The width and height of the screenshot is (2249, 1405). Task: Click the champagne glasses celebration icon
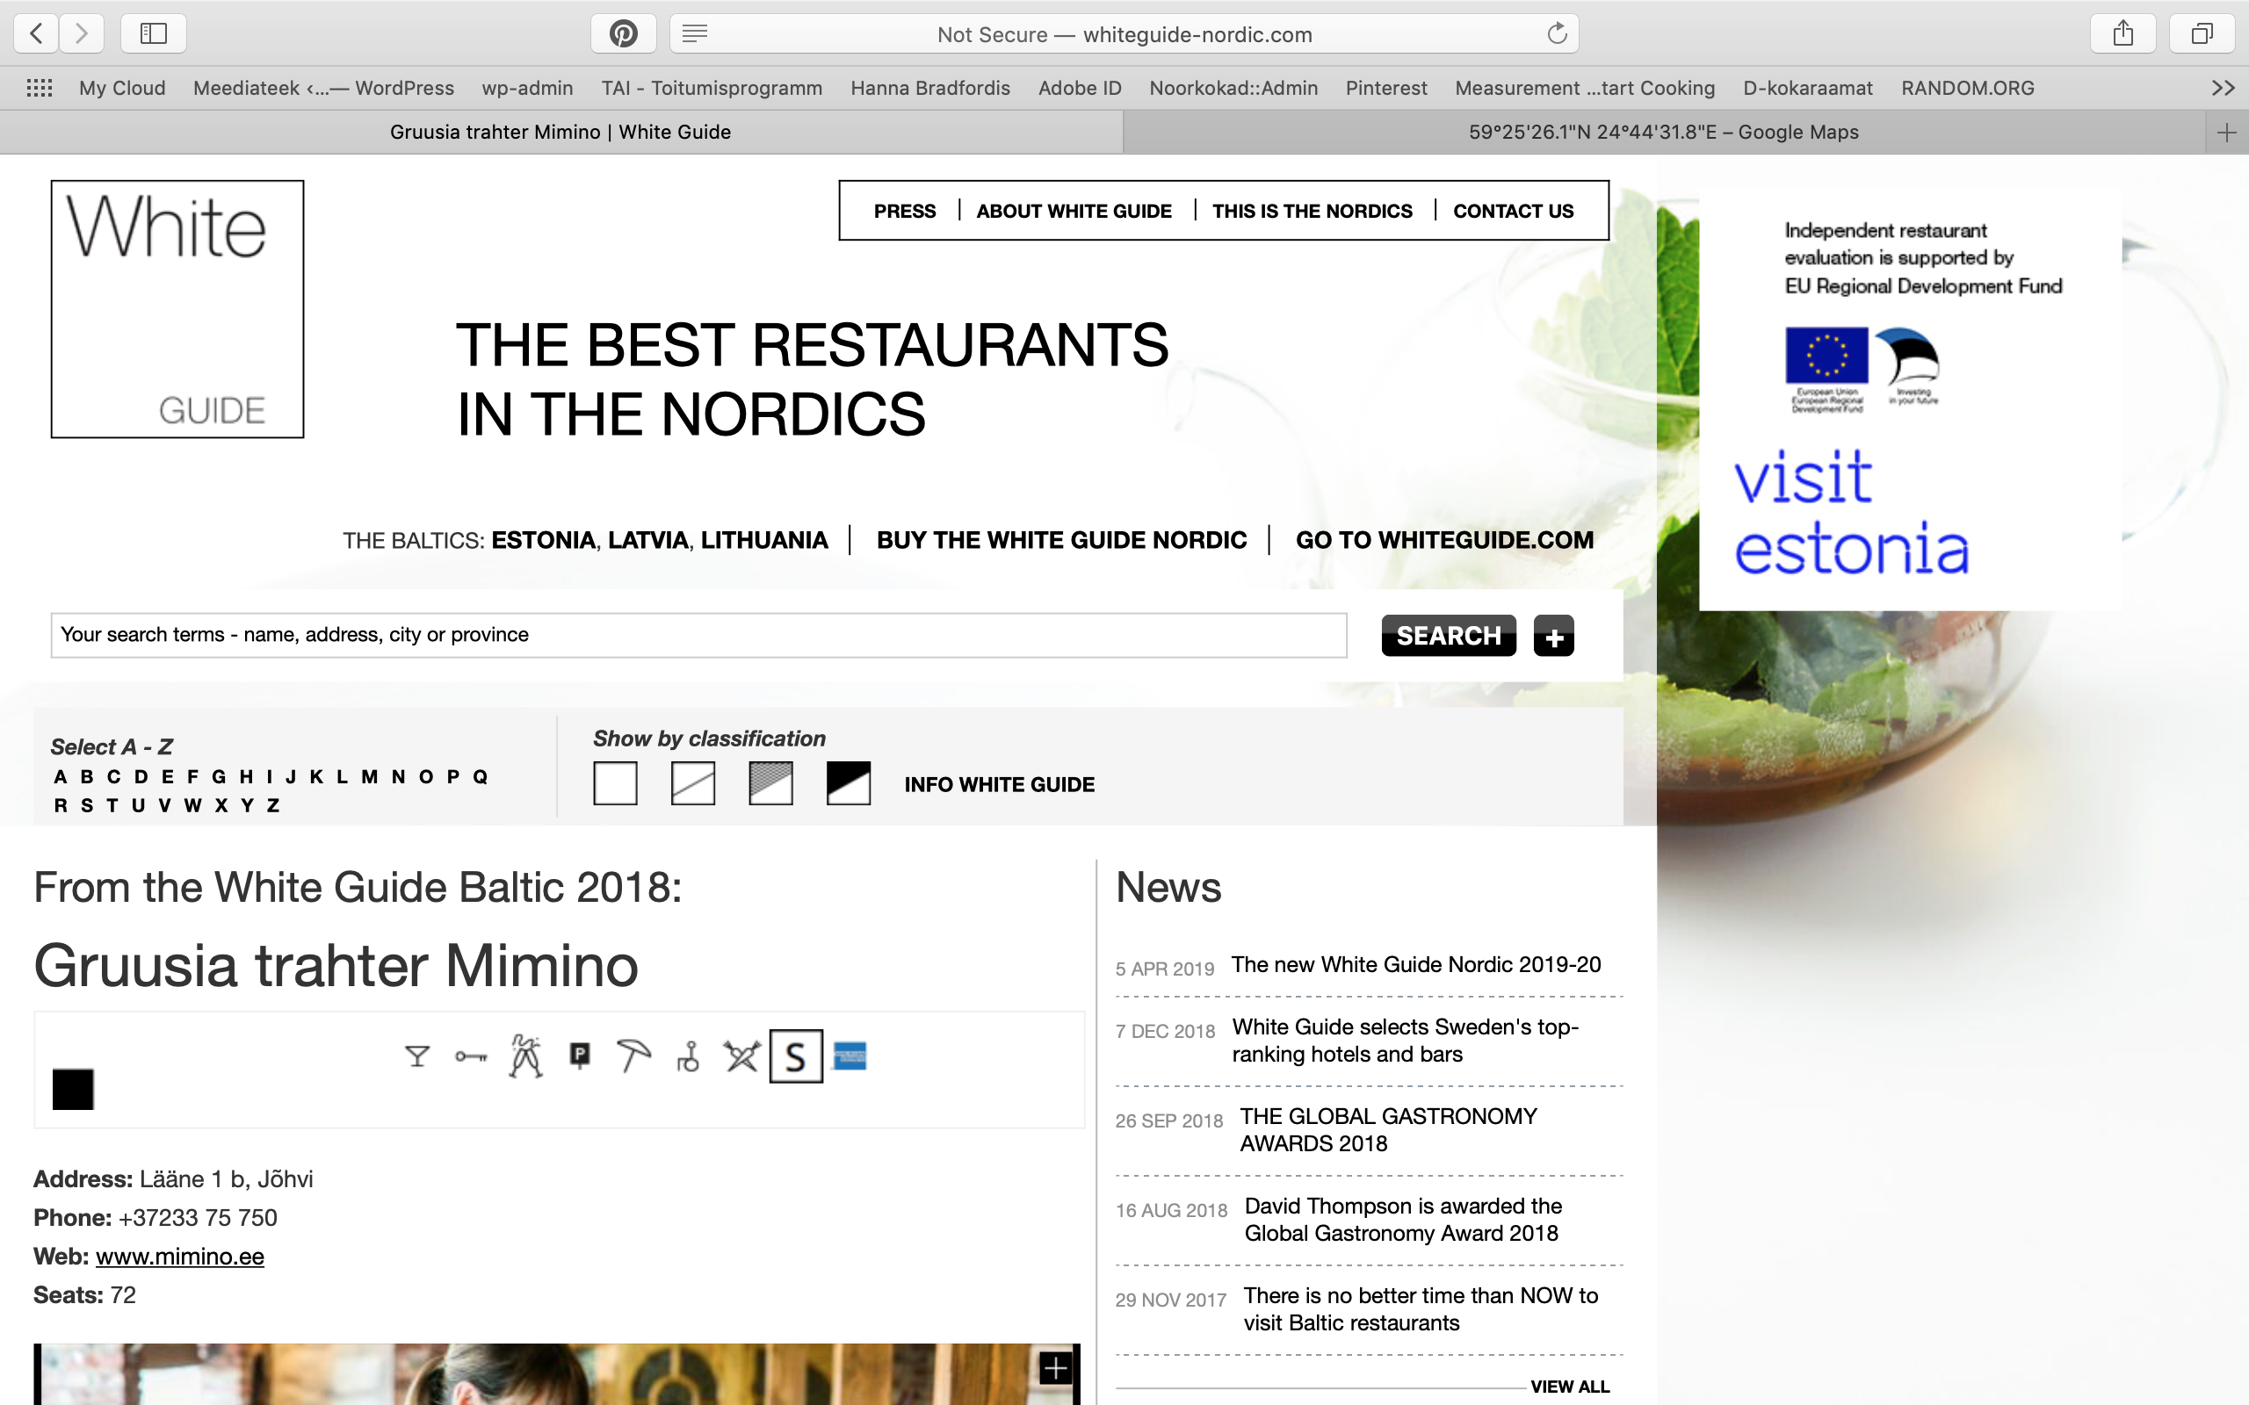pos(525,1056)
